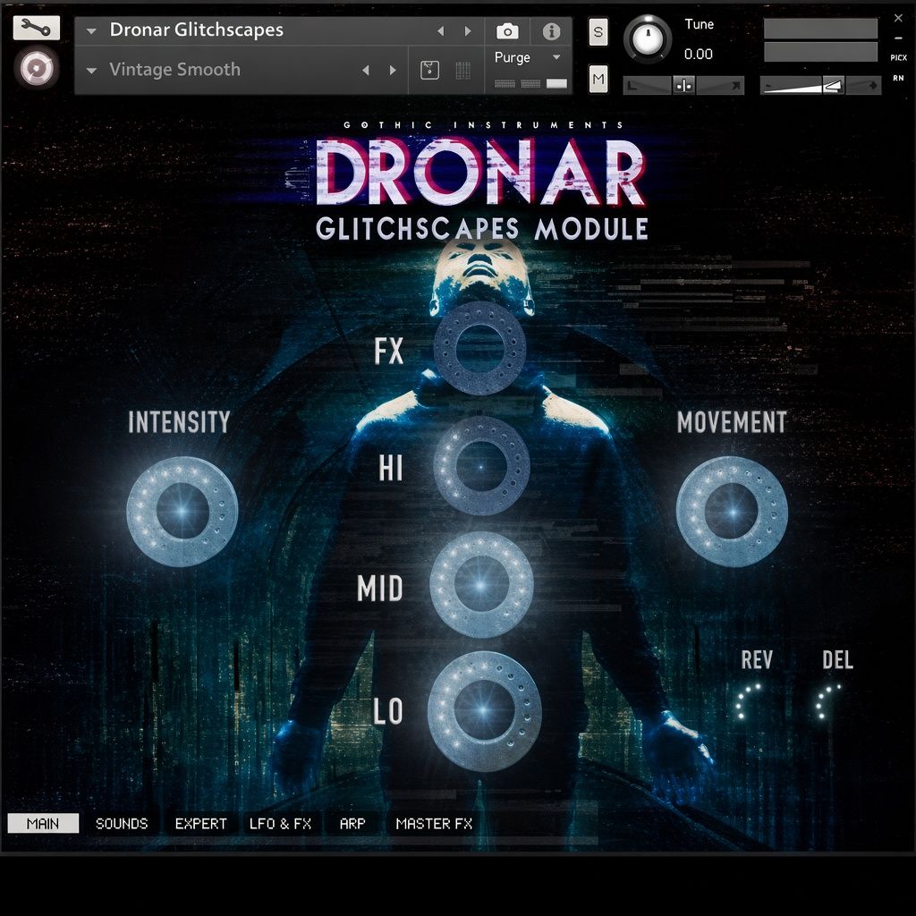Open the MASTER FX tab

pyautogui.click(x=434, y=823)
